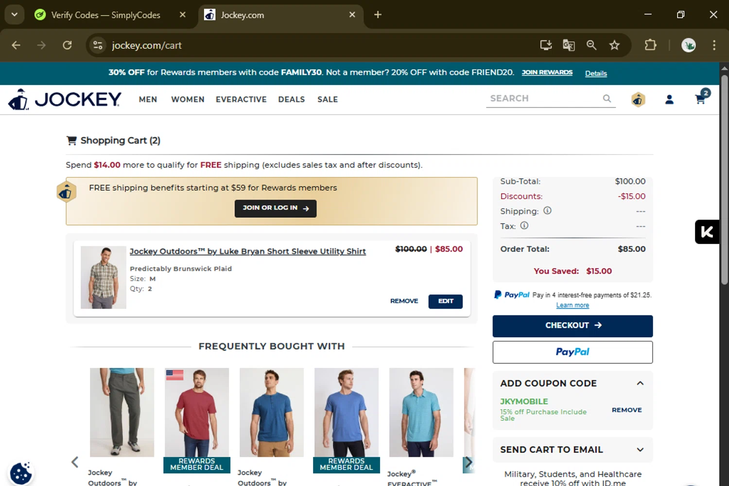Screen dimensions: 729x486
Task: Click the Klarna K side tab
Action: click(707, 232)
